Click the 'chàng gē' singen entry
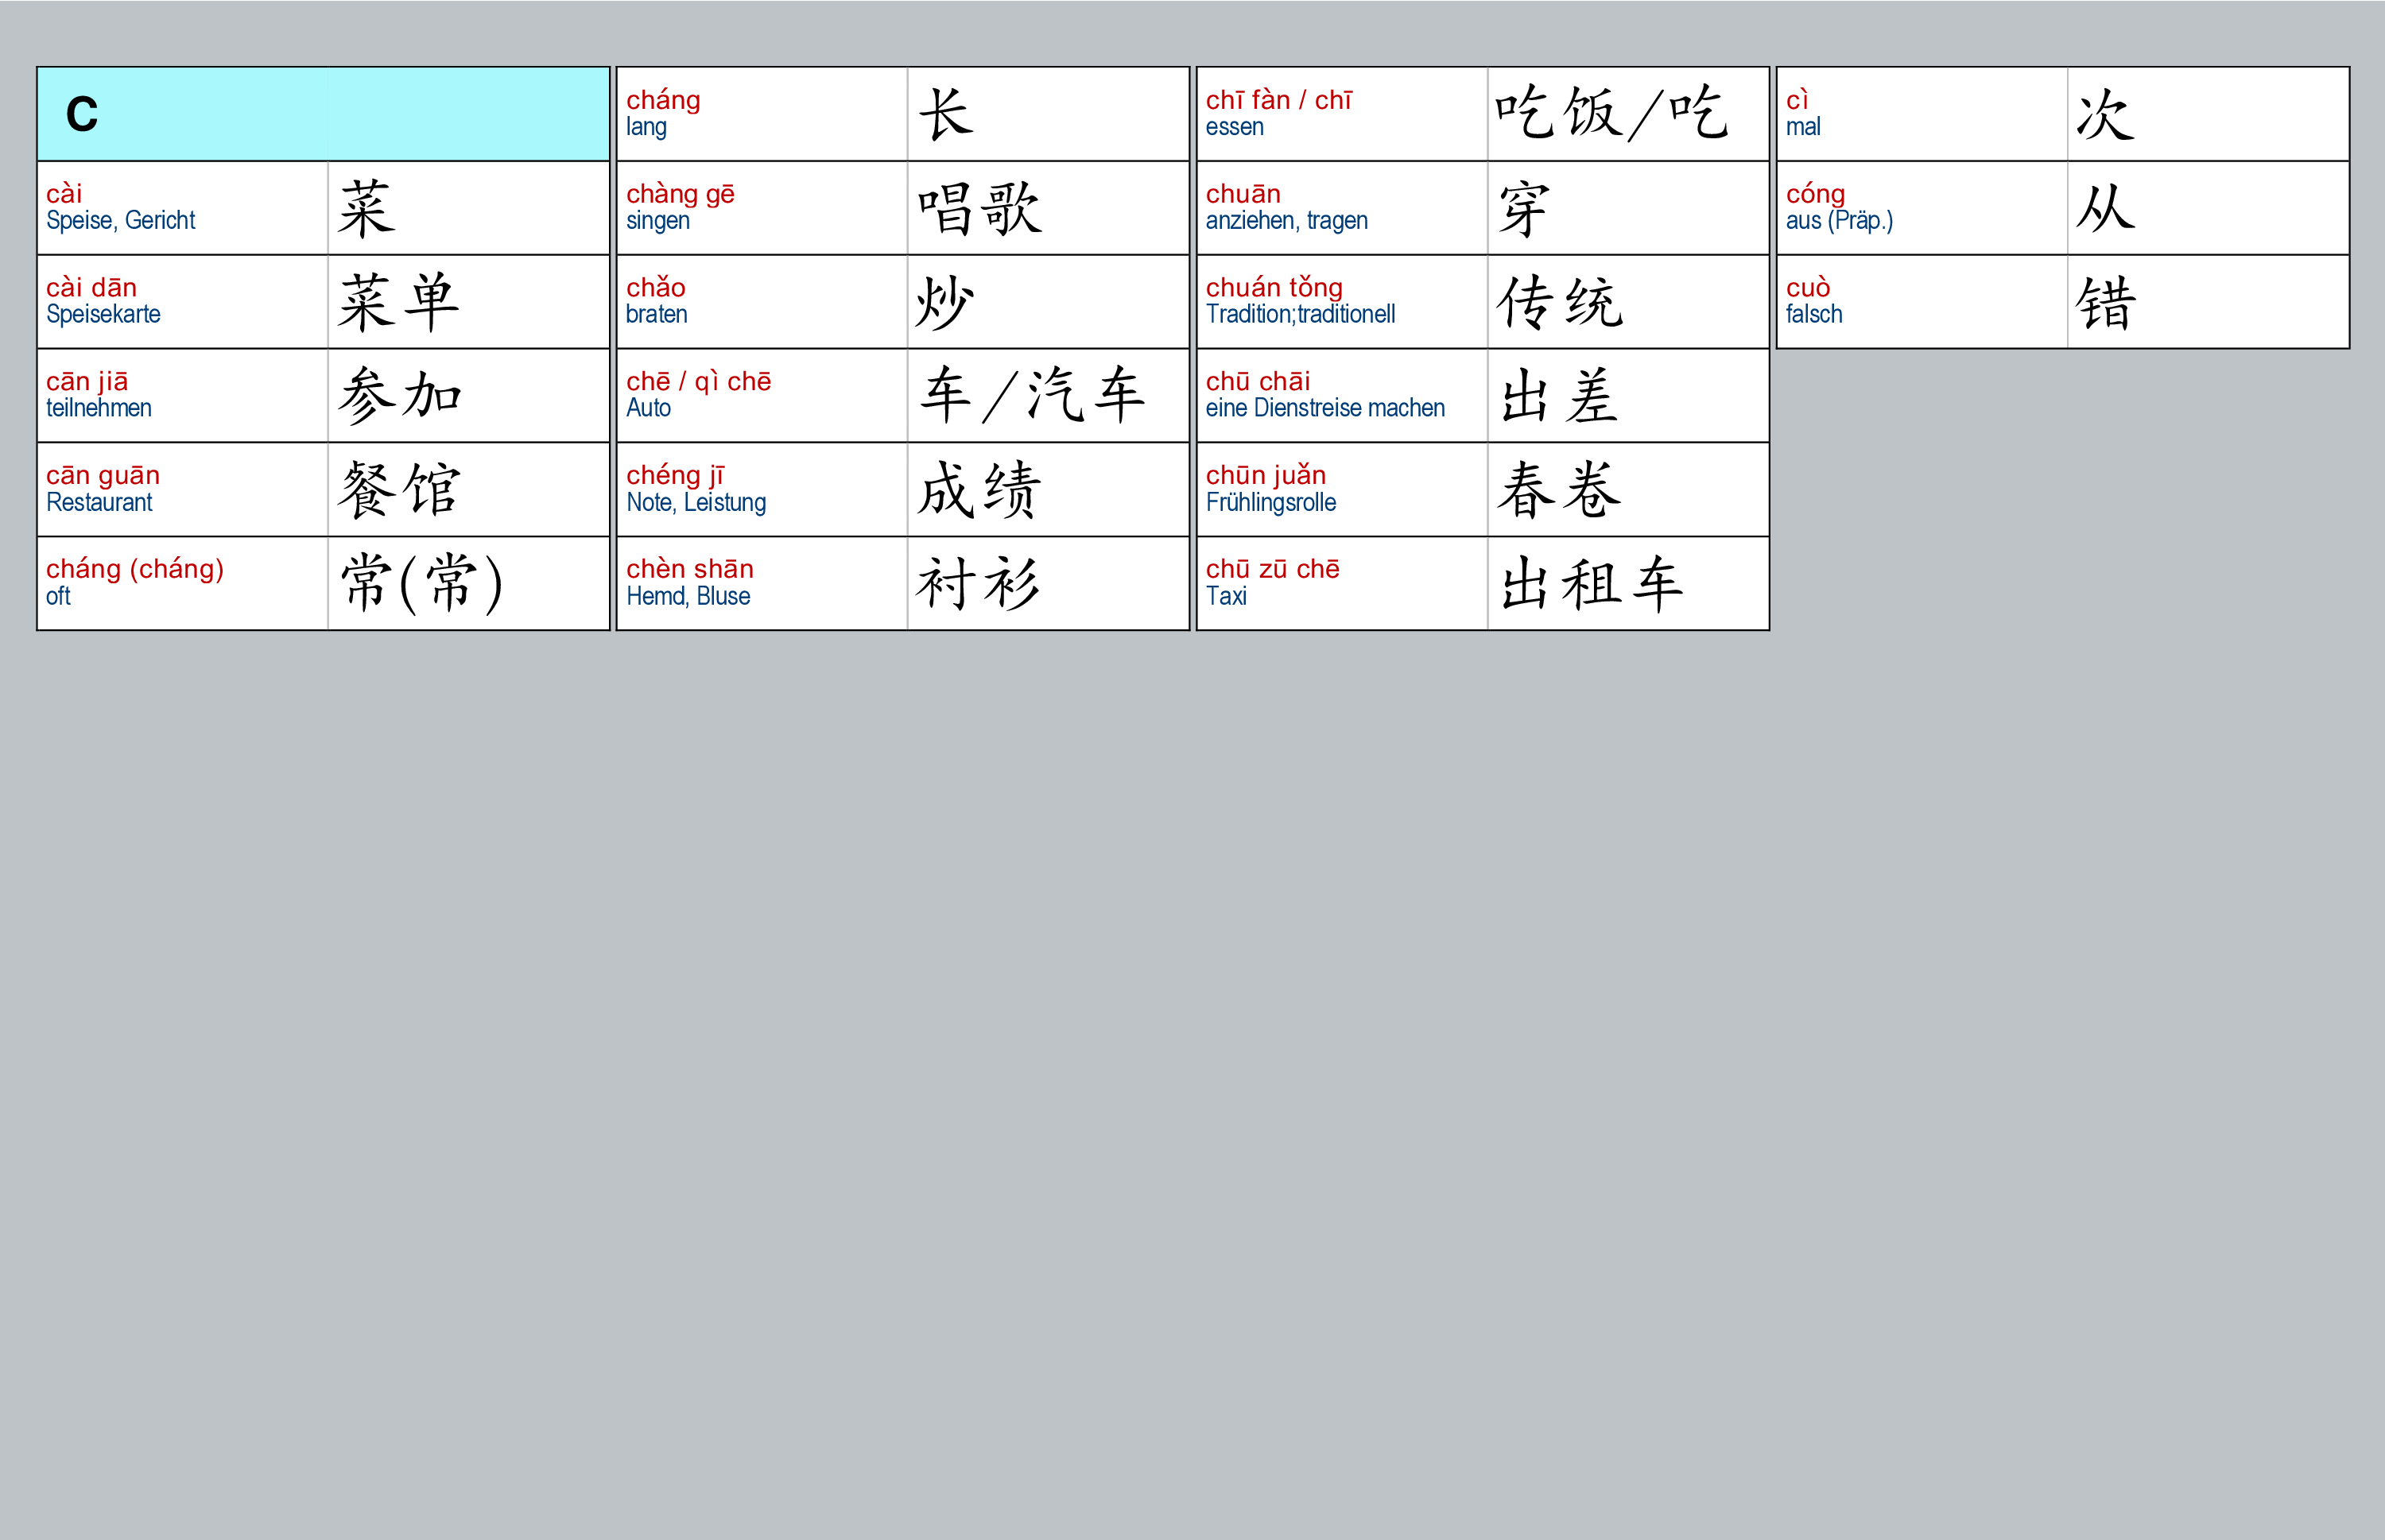This screenshot has height=1540, width=2385. pyautogui.click(x=762, y=208)
